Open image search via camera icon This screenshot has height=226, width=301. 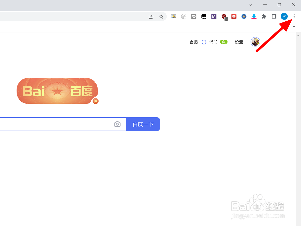click(x=117, y=124)
